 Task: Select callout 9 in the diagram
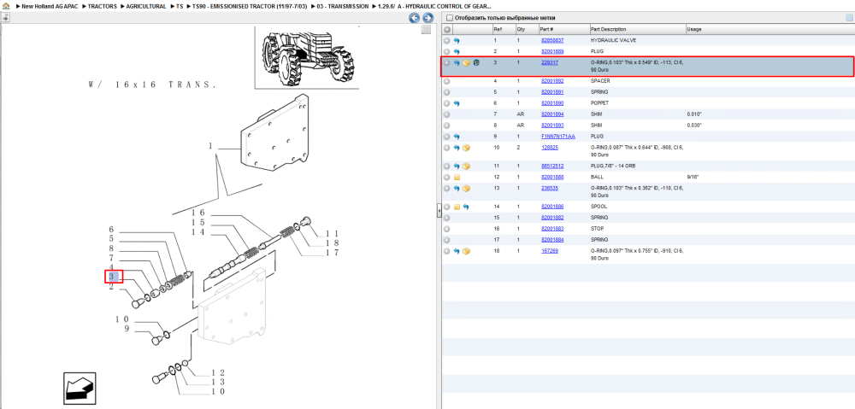click(127, 329)
